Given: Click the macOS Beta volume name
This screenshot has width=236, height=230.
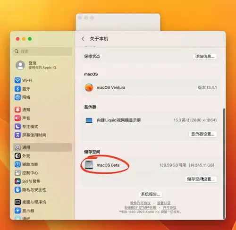Looking at the screenshot, I should [x=108, y=165].
